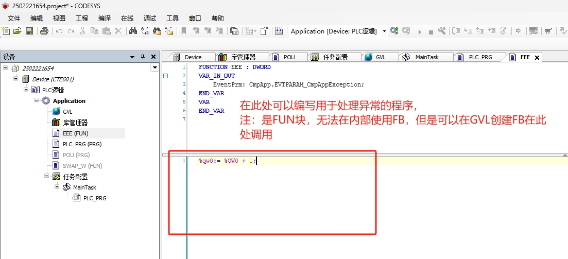Screen dimensions: 568x259
Task: Open the 视图 menu
Action: tap(59, 19)
